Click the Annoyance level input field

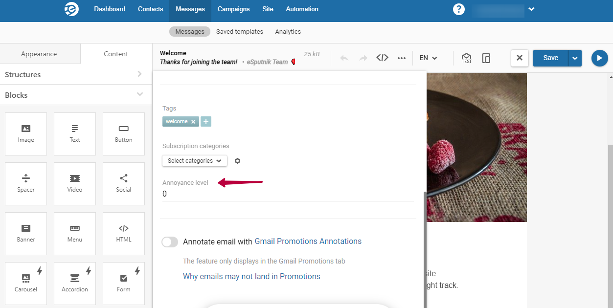[288, 194]
